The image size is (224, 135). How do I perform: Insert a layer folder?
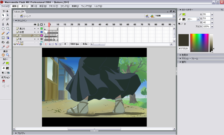pyautogui.click(x=22, y=44)
